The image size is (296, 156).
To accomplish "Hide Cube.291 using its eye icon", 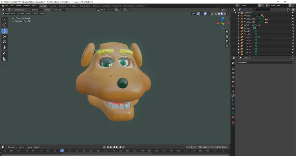I will 293,31.
